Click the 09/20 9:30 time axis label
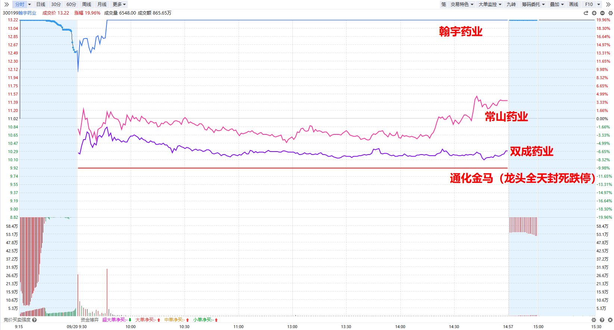 coord(77,327)
